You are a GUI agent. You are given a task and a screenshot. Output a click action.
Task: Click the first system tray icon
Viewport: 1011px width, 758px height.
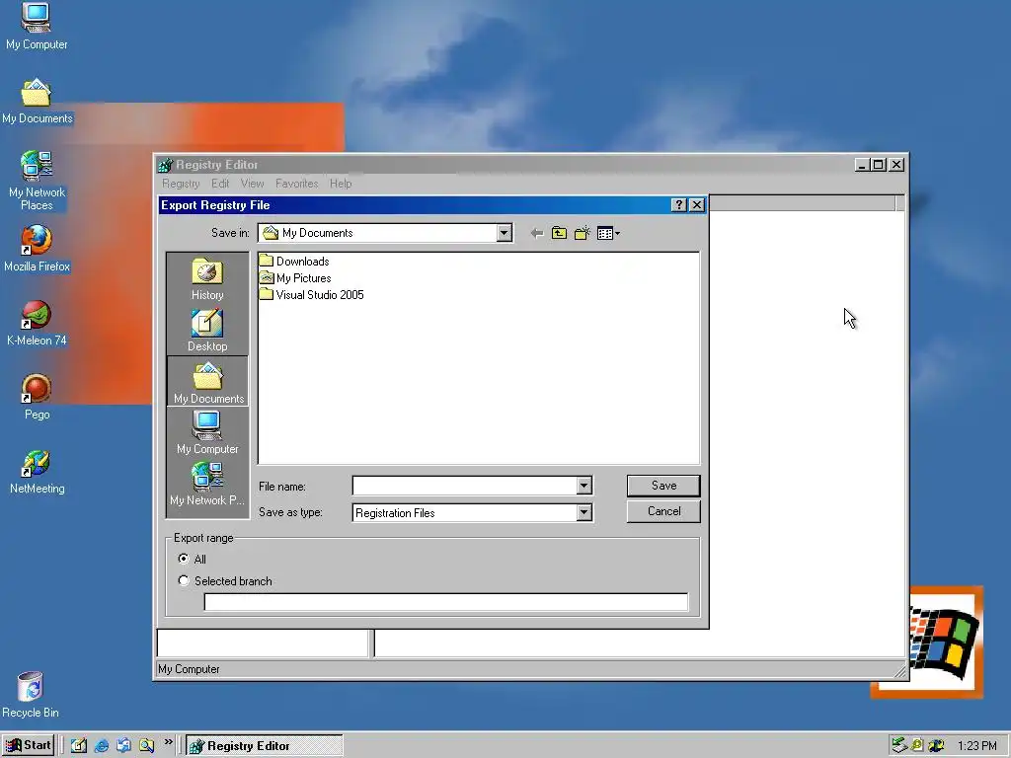click(x=898, y=746)
